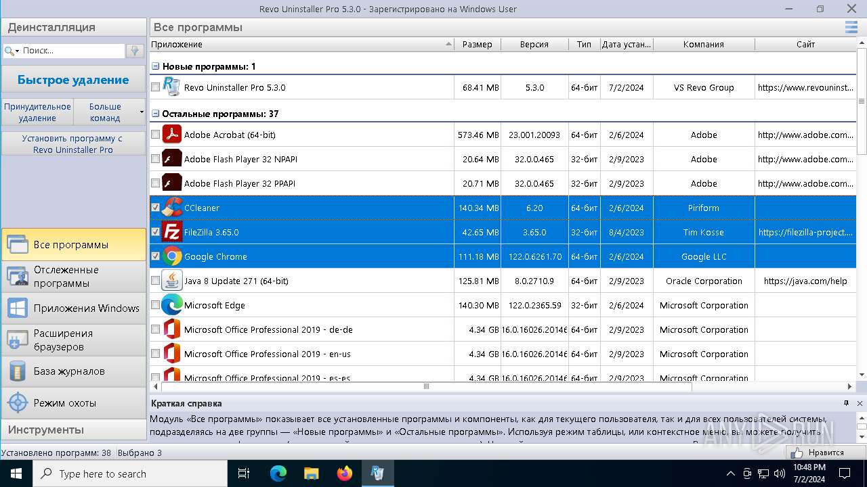Expand the Деинсталляция sidebar section

[x=73, y=27]
